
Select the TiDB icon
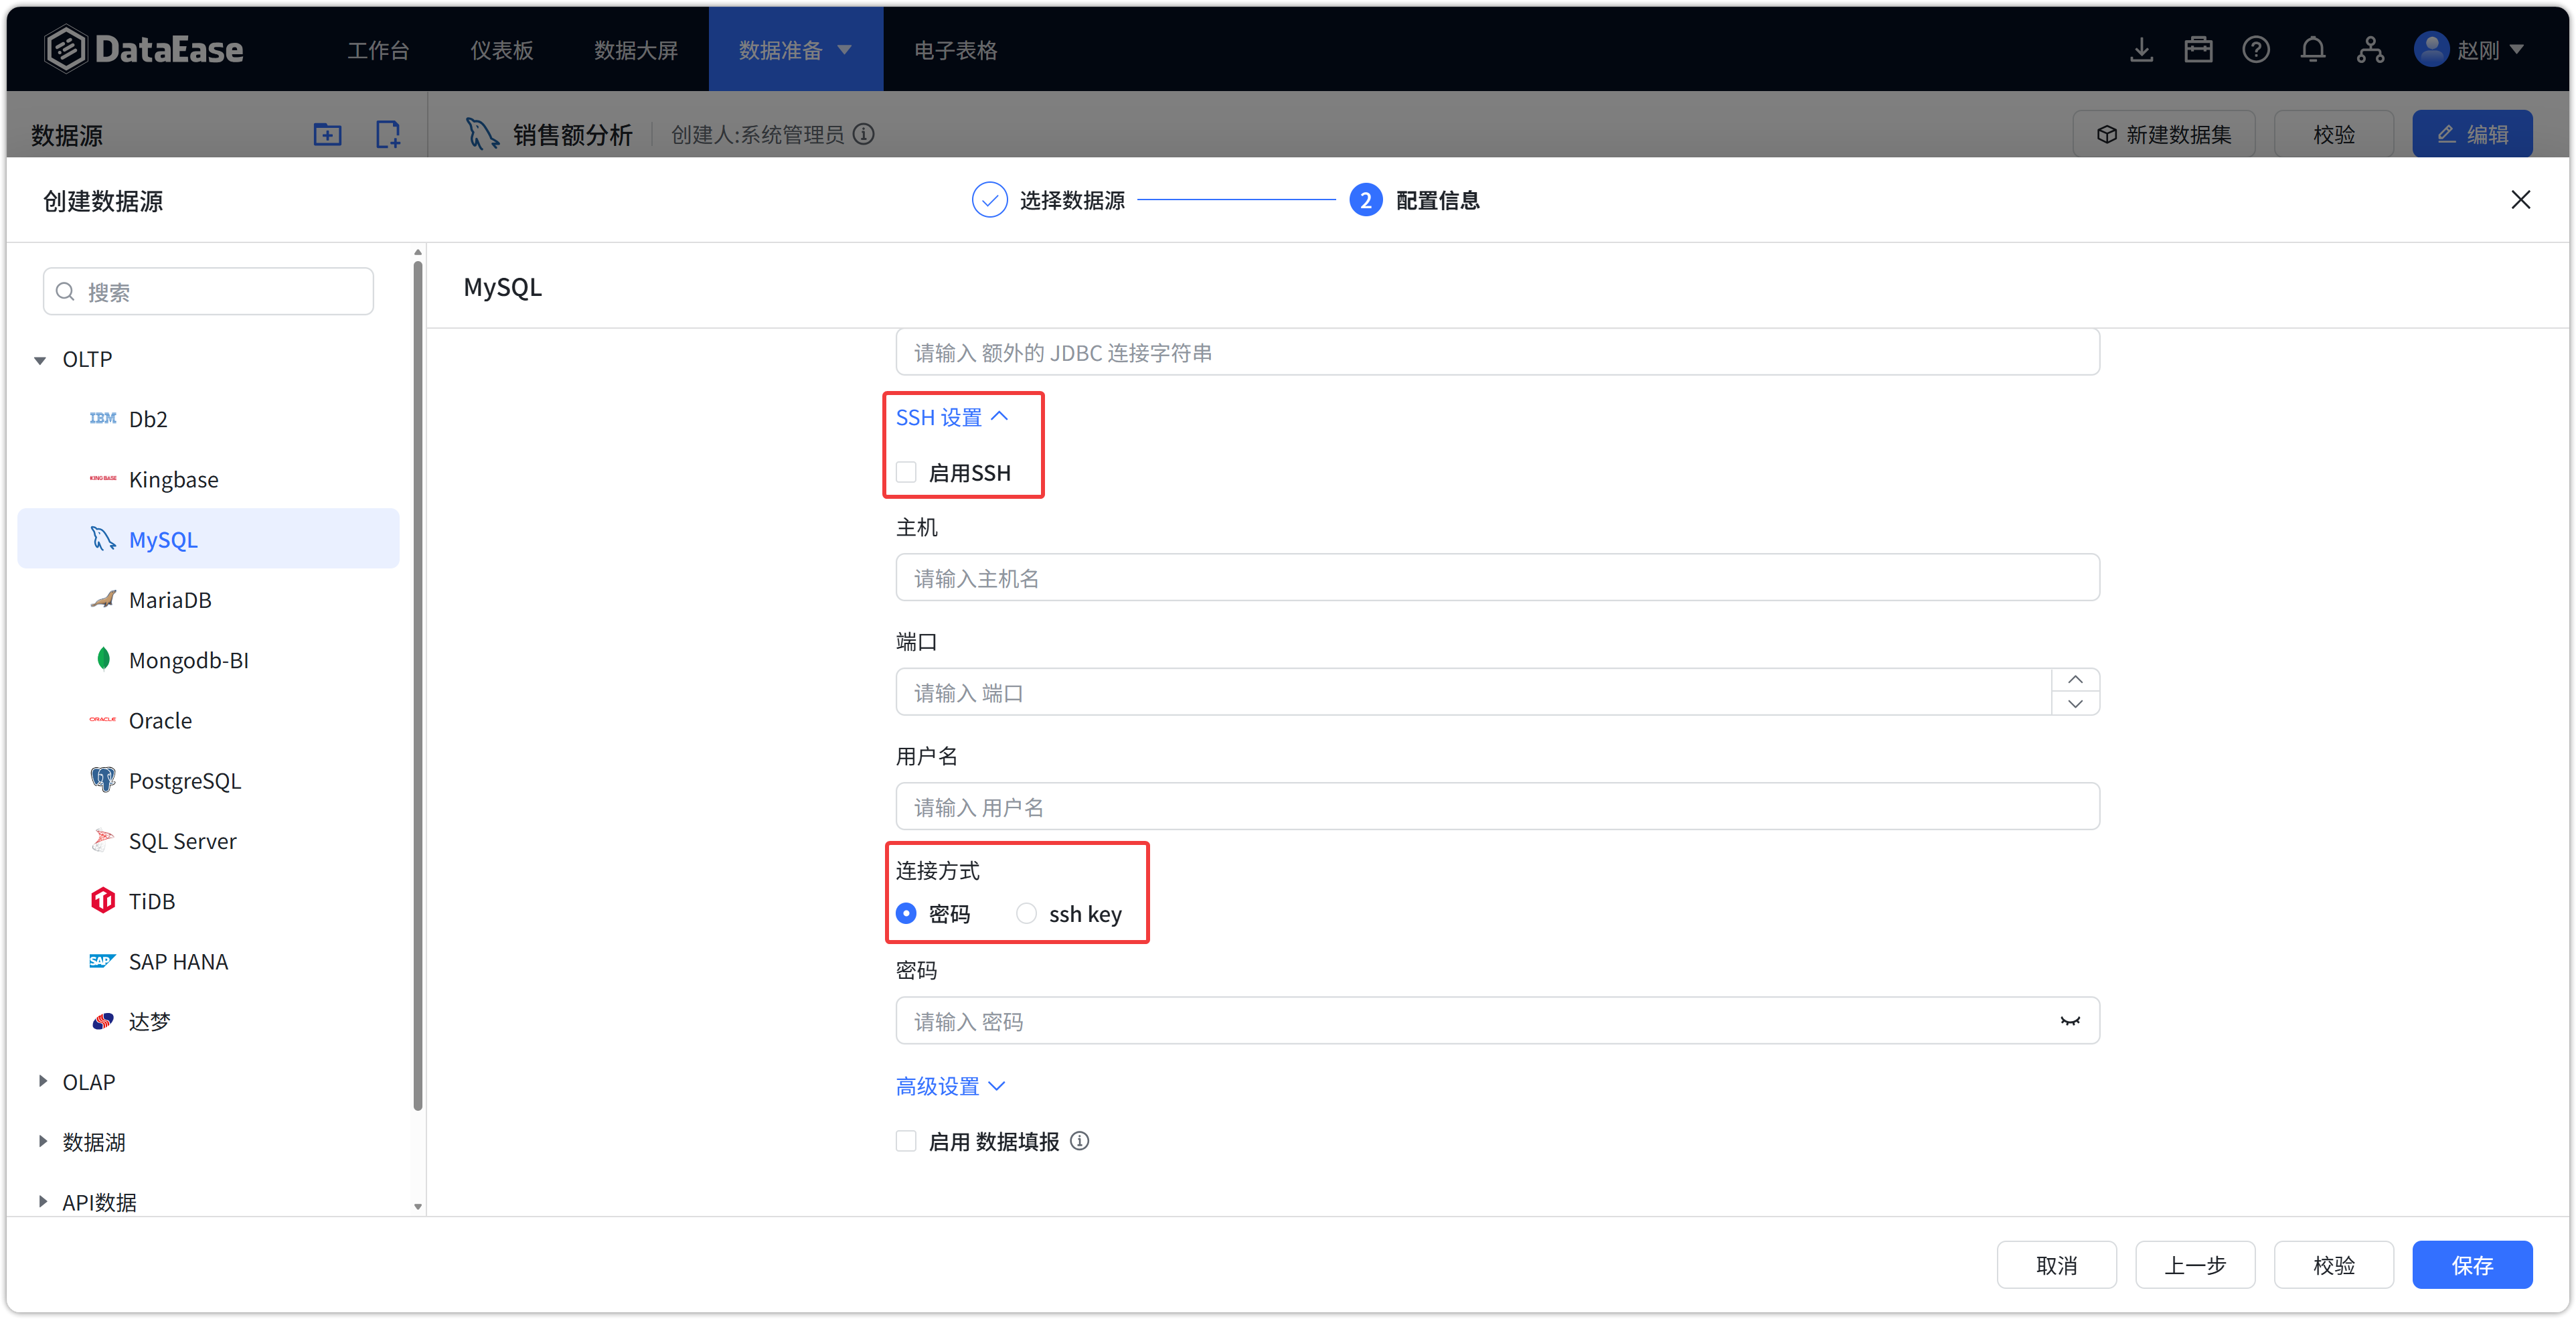point(103,900)
